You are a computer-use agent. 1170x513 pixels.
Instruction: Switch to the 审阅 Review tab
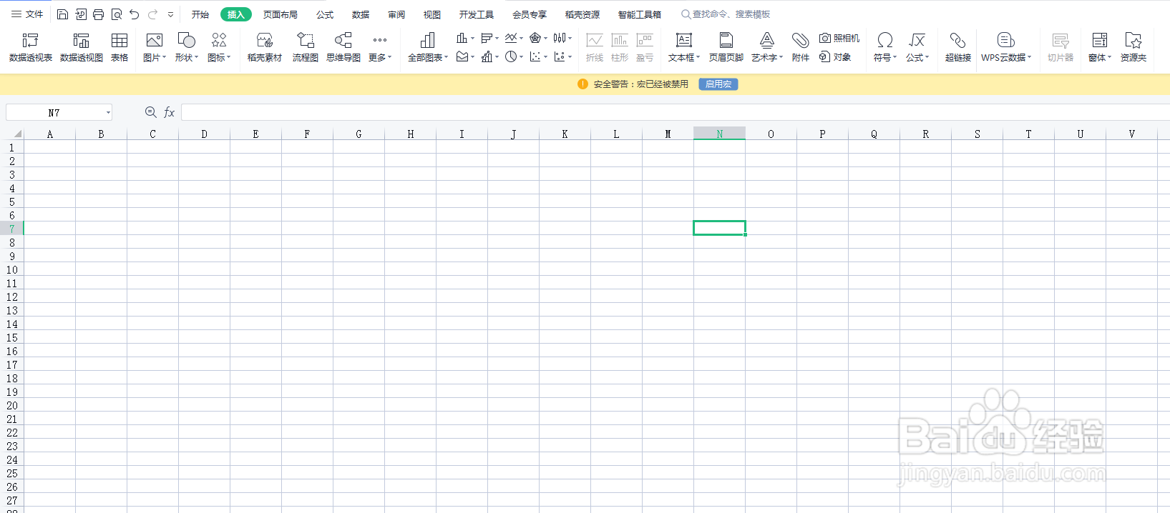[396, 14]
